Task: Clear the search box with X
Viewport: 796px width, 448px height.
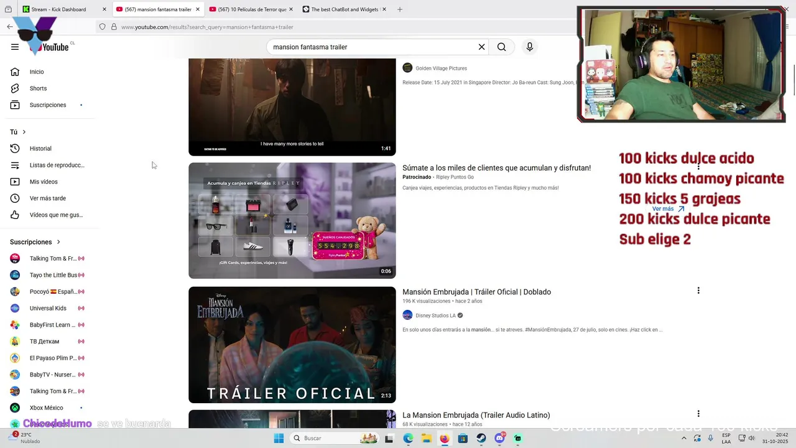Action: pyautogui.click(x=481, y=47)
